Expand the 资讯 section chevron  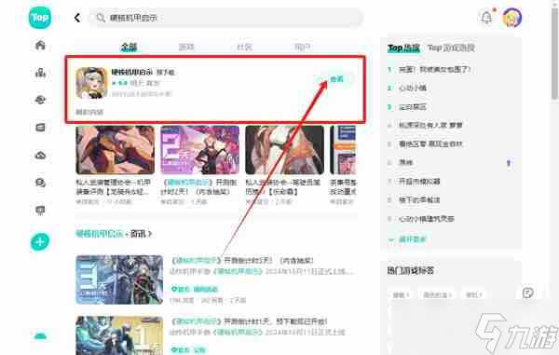coord(150,234)
